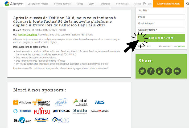Share on Facebook

coord(151,71)
